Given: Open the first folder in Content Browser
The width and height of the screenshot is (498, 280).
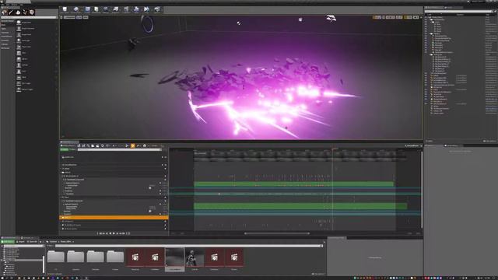Looking at the screenshot, I should [x=55, y=257].
